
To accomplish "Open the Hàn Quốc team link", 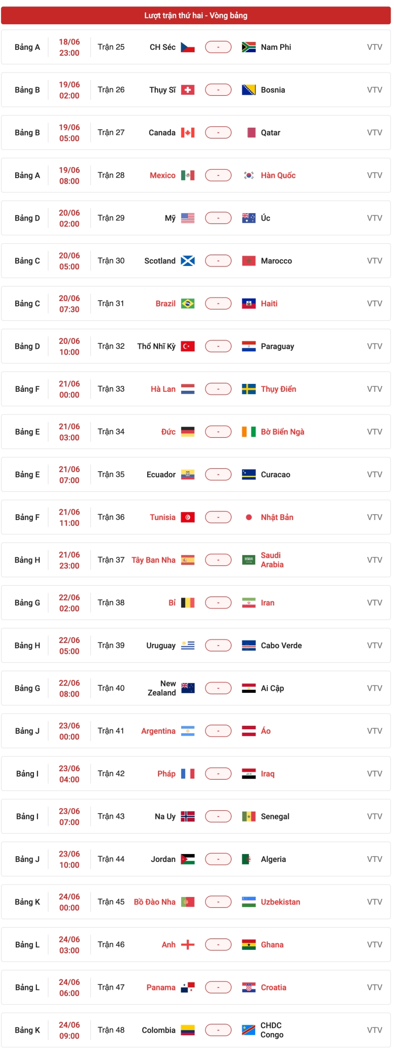I will click(278, 175).
